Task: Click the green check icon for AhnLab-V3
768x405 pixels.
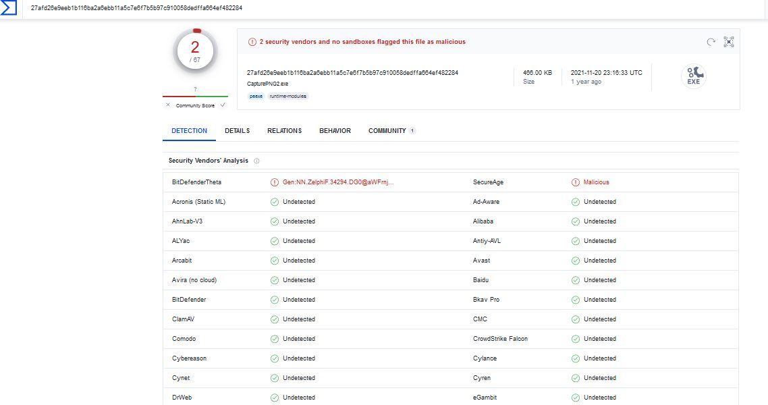Action: [x=274, y=221]
